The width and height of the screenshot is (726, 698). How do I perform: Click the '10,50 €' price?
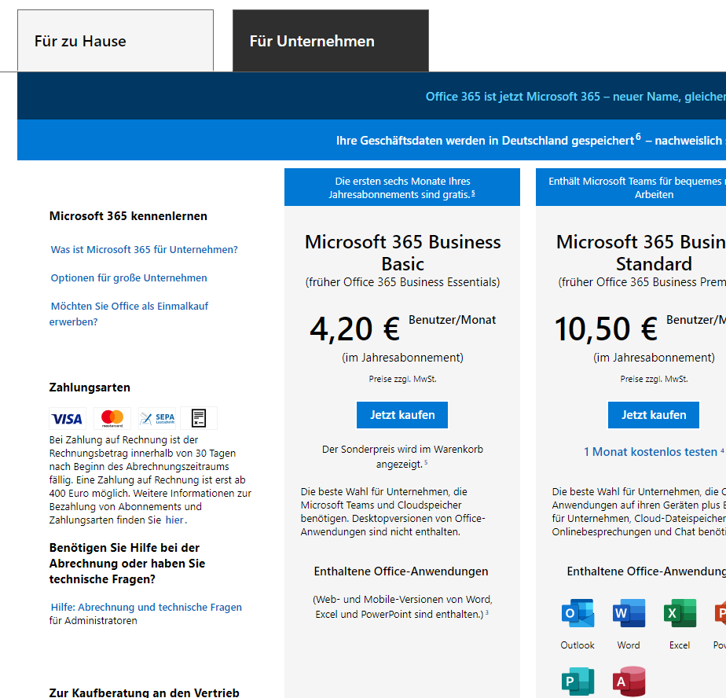coord(606,329)
